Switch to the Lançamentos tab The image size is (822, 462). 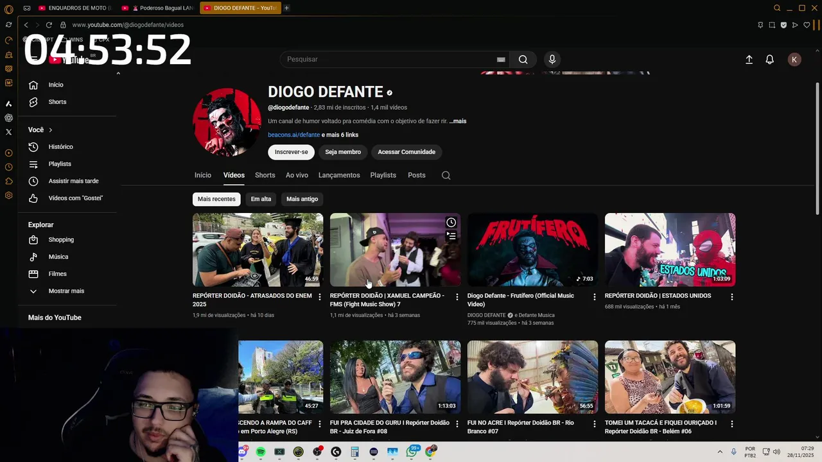tap(339, 175)
